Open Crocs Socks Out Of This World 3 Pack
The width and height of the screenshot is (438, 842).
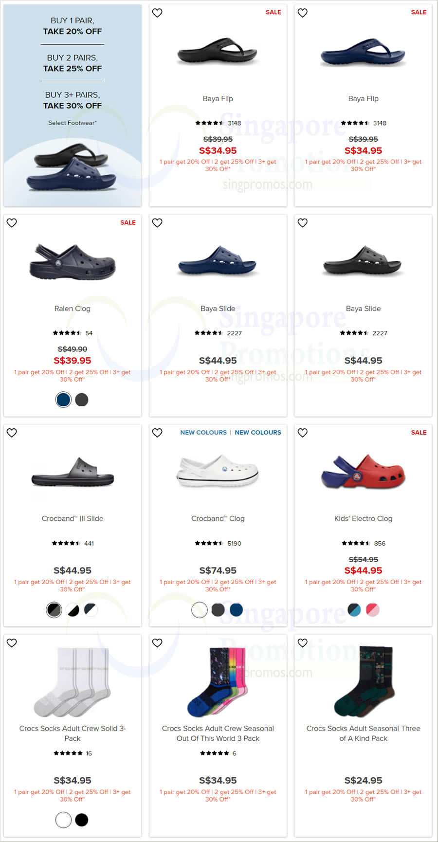point(218,733)
